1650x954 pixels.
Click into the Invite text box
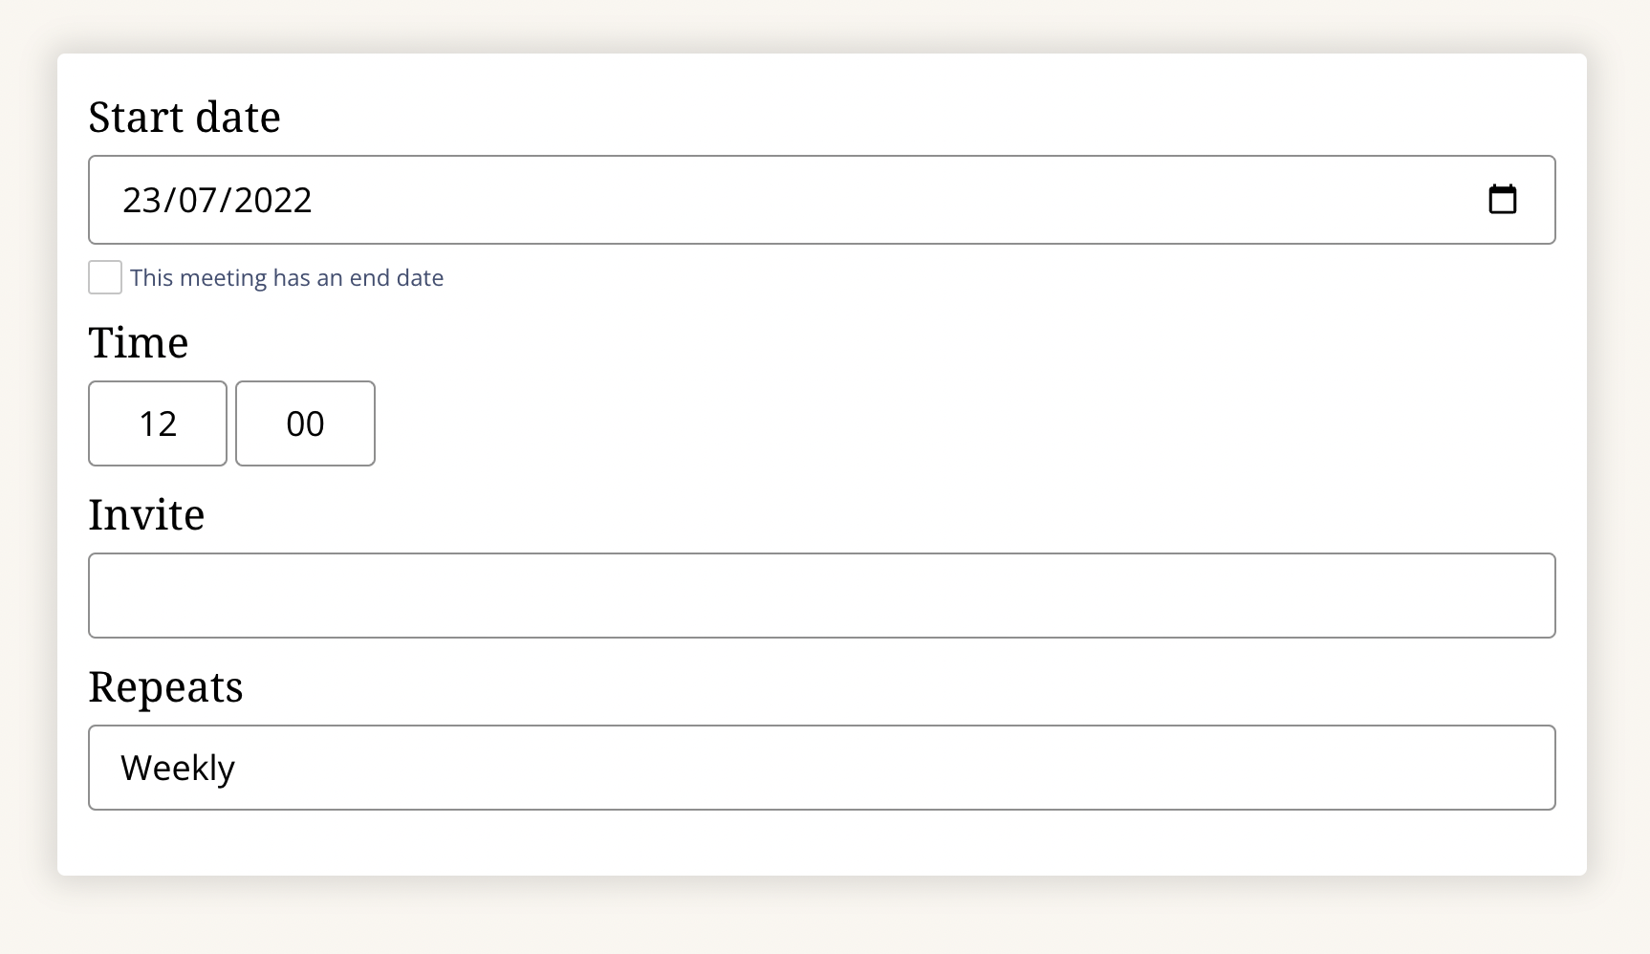coord(821,596)
